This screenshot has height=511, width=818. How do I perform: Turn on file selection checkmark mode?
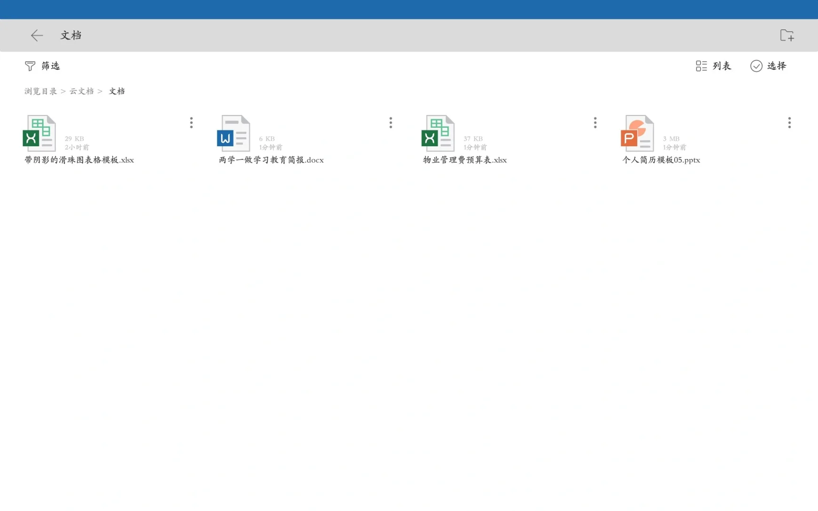click(768, 66)
